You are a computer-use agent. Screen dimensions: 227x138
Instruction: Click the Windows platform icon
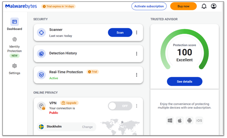(170, 120)
